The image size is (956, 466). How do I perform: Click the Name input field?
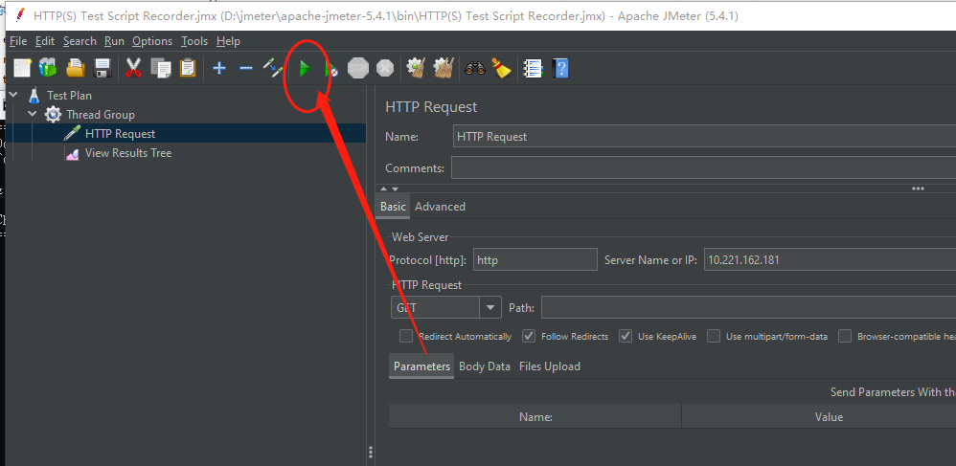[704, 137]
